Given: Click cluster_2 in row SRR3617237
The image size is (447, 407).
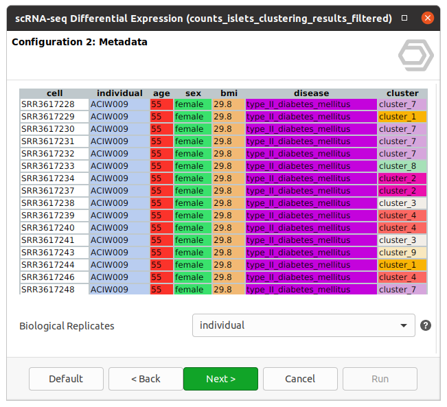Looking at the screenshot, I should [x=402, y=191].
